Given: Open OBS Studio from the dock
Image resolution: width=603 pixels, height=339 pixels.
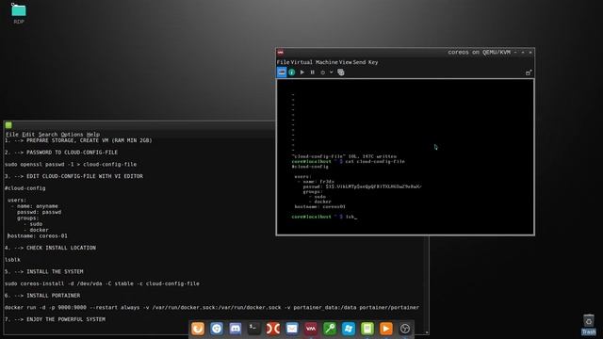Looking at the screenshot, I should [405, 329].
